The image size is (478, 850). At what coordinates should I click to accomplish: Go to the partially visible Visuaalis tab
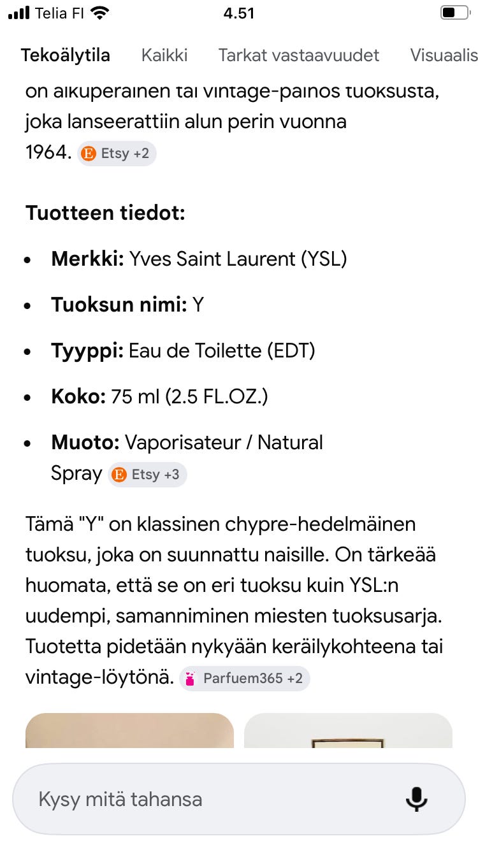click(444, 55)
